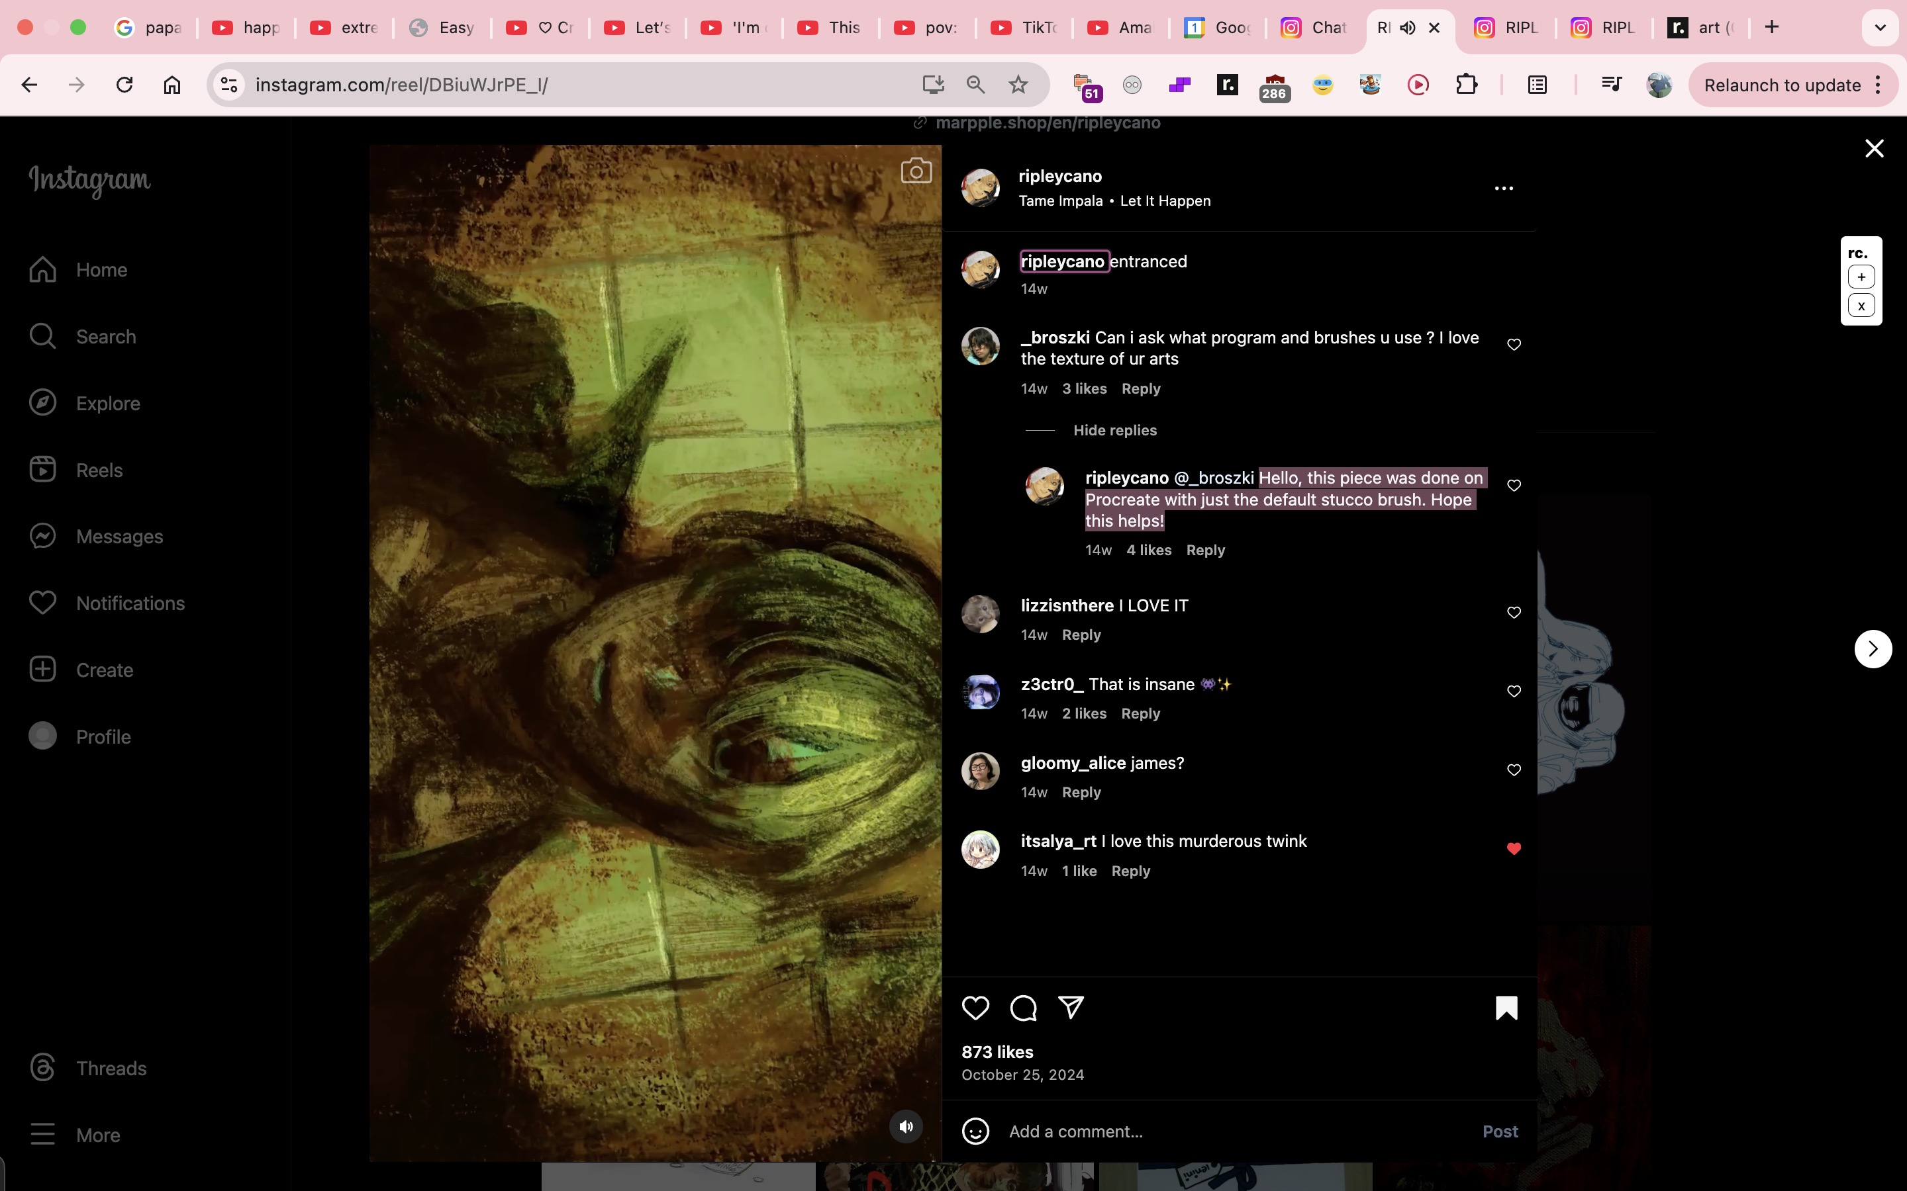1907x1191 pixels.
Task: View 873 likes list
Action: 997,1051
